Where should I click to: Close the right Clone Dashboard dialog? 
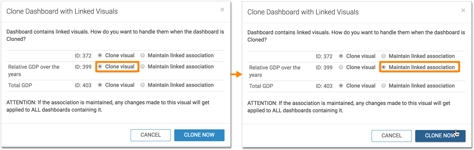pyautogui.click(x=463, y=10)
